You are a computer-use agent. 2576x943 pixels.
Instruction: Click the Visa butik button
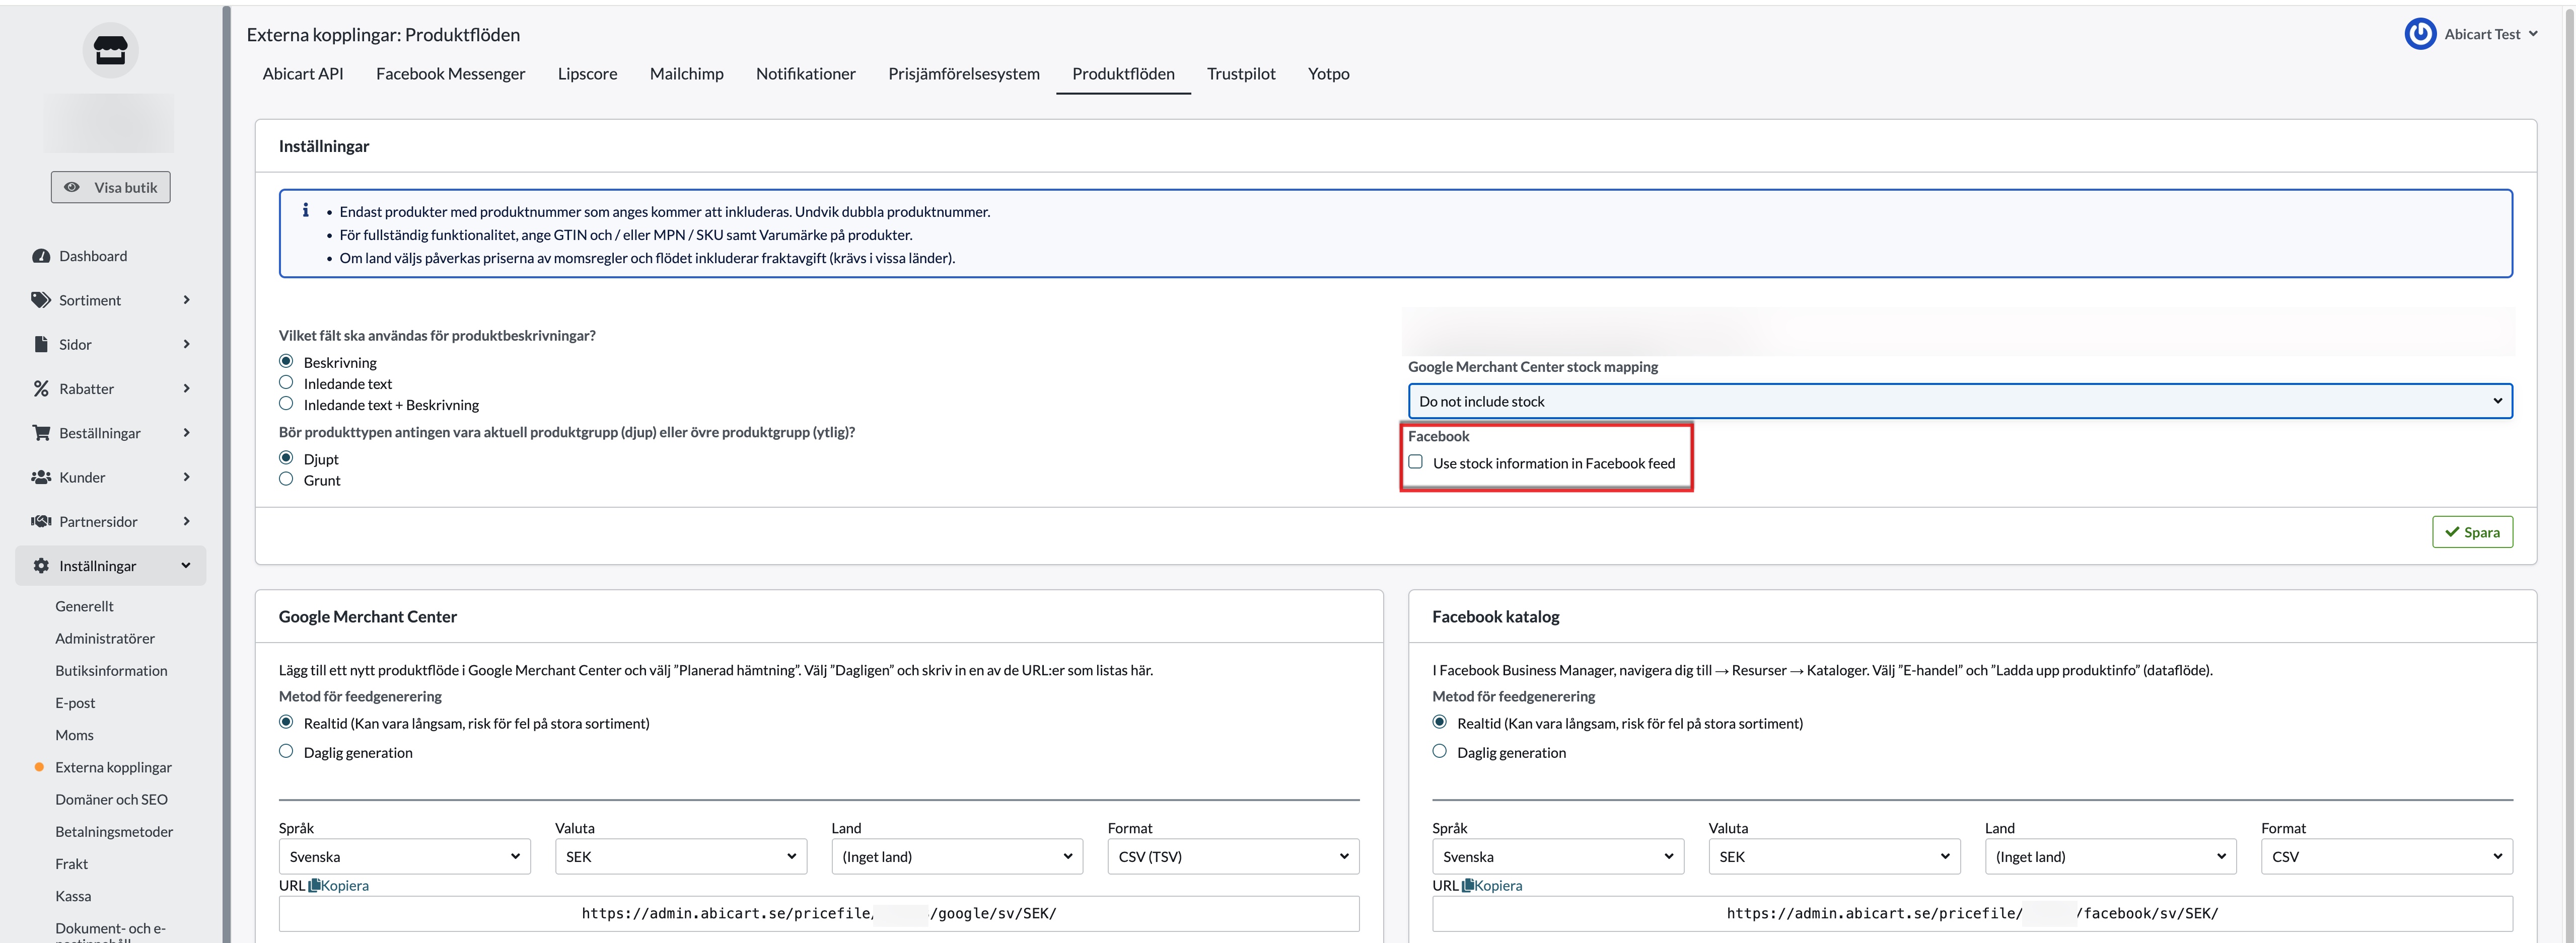[110, 187]
